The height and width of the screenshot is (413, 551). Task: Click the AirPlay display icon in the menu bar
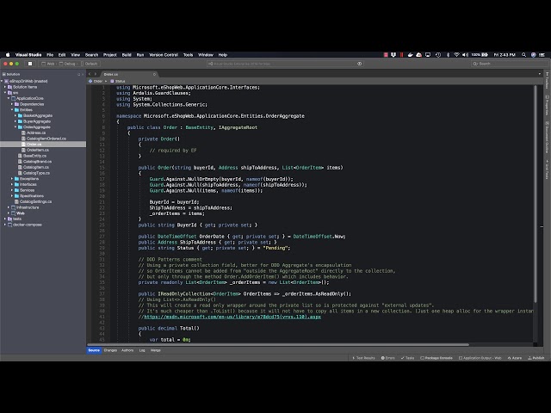(428, 55)
